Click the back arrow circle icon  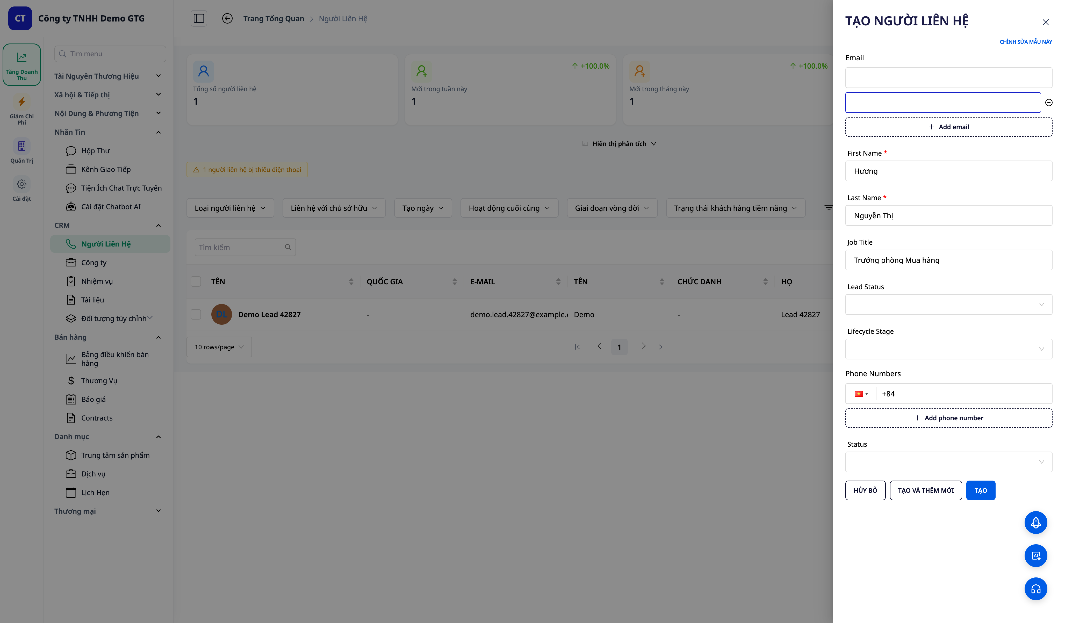click(227, 18)
